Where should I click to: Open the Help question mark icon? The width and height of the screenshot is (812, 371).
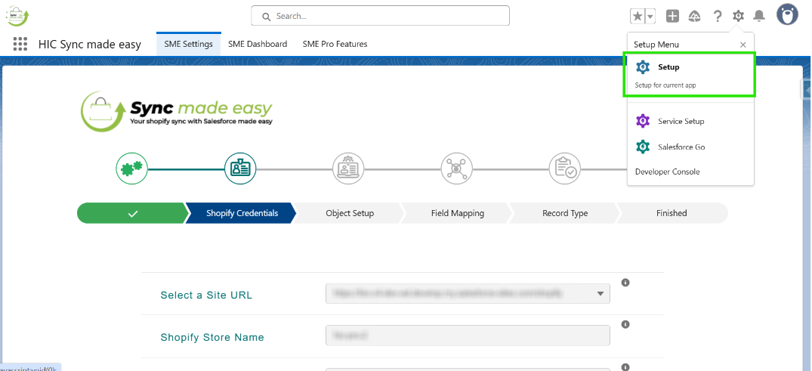click(x=718, y=17)
